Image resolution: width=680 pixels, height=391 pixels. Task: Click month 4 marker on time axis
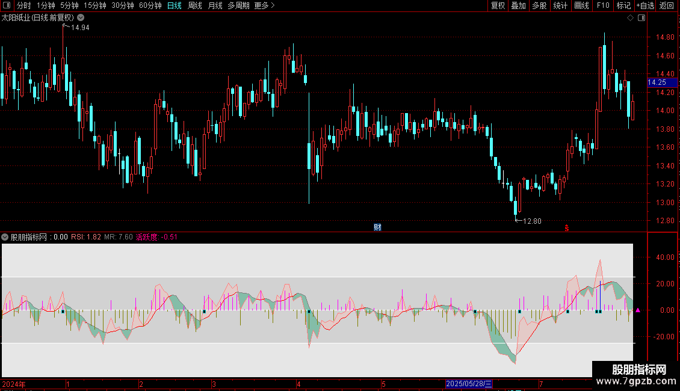pos(298,384)
